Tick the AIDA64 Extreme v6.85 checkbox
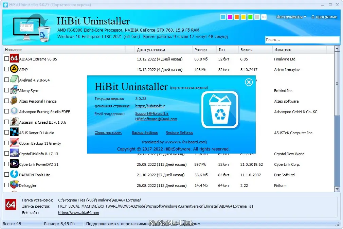This screenshot has height=229, width=343. coord(6,59)
